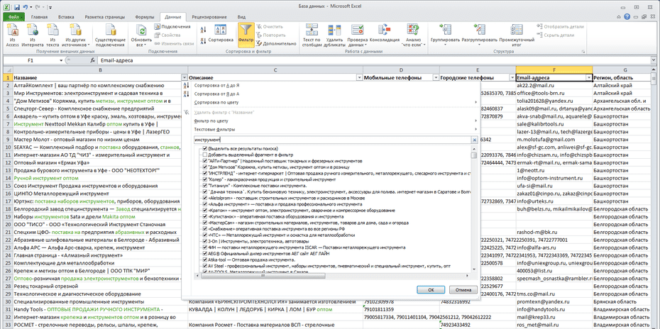Open 'Городские телефоны' column filter dropdown
The image size is (660, 329).
click(x=512, y=78)
